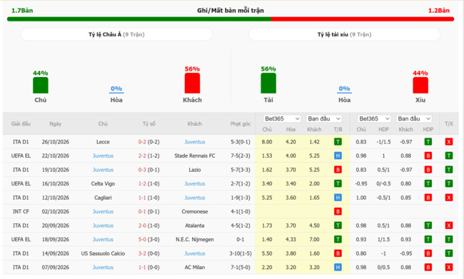Click odds value 7.00 in Nijmegen row
Viewport: 464px width, 279px height.
(314, 239)
